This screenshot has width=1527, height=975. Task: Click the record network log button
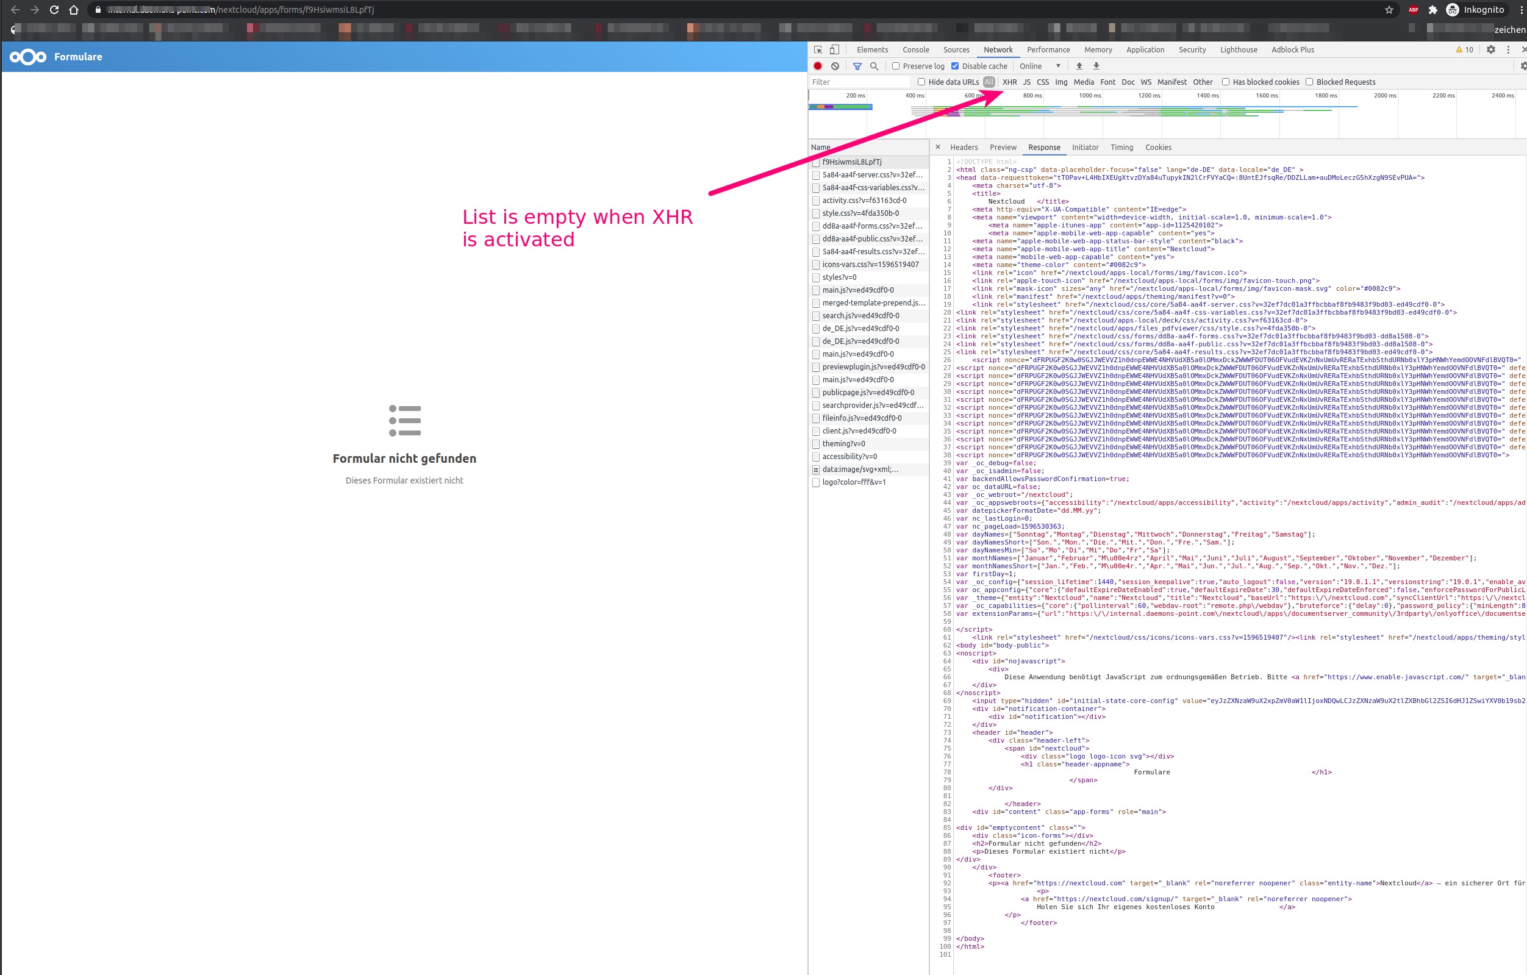coord(817,66)
